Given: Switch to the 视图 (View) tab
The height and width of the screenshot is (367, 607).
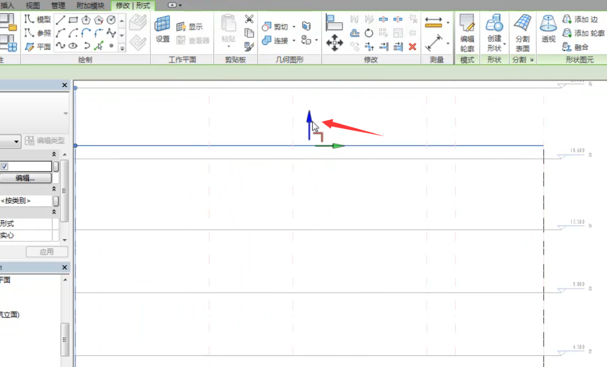Looking at the screenshot, I should (x=32, y=5).
